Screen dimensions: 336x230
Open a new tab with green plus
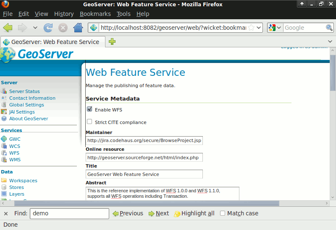pyautogui.click(x=112, y=41)
